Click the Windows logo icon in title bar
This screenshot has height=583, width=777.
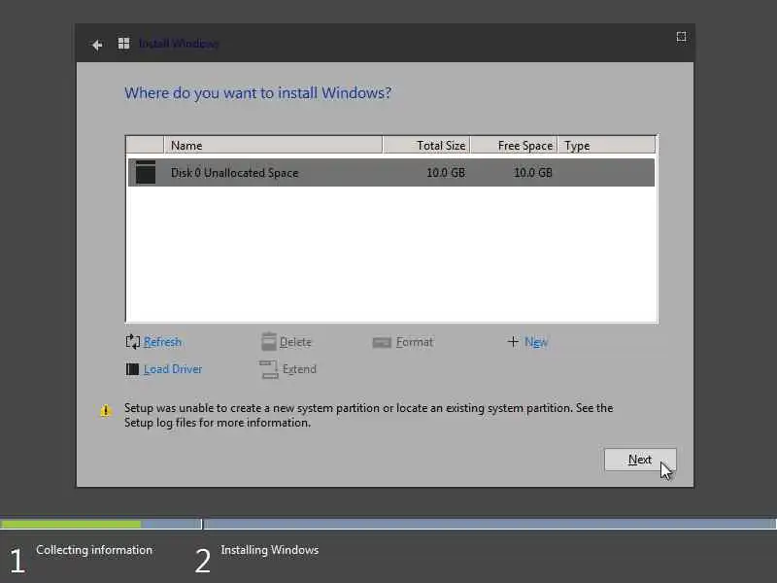click(123, 44)
